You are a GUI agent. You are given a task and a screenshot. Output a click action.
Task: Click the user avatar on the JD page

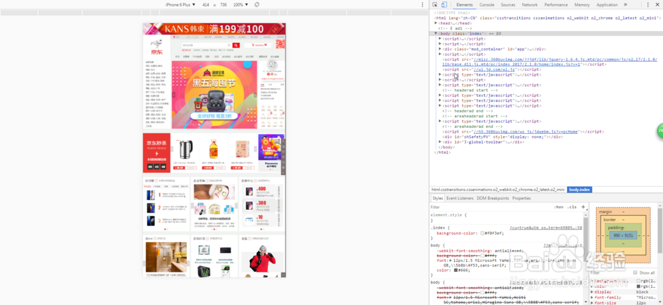pyautogui.click(x=272, y=66)
